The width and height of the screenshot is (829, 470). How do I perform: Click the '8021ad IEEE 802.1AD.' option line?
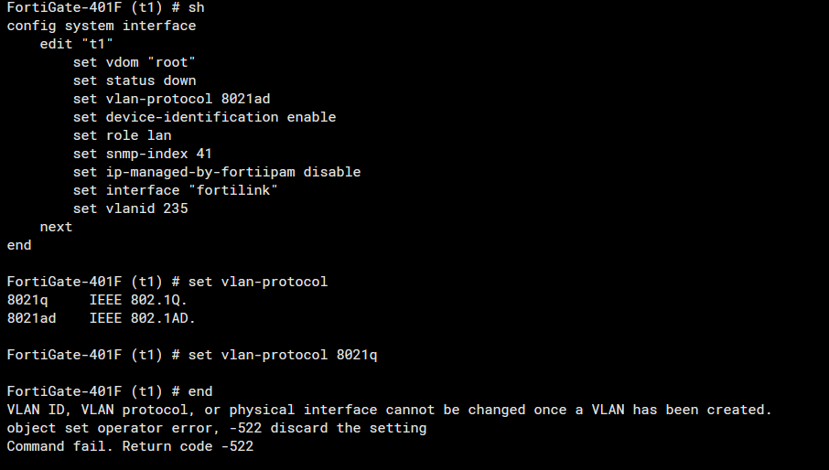101,318
